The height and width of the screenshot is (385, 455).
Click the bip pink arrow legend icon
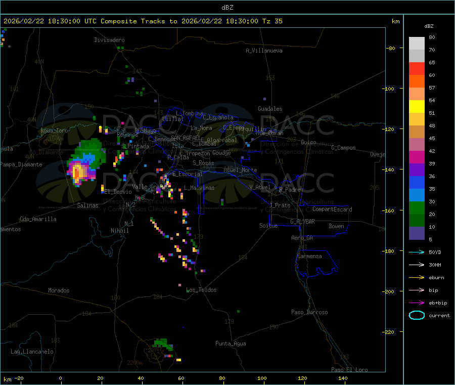click(x=417, y=290)
